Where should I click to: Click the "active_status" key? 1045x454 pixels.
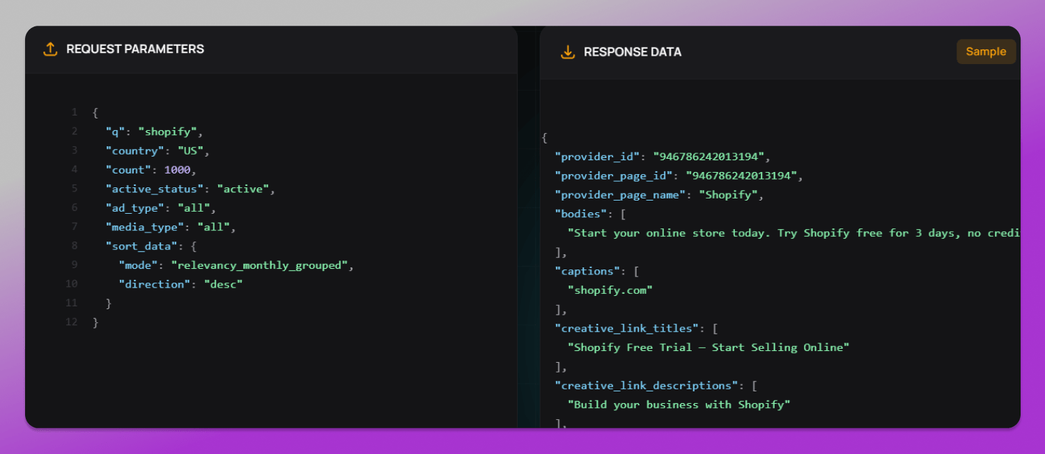tap(155, 189)
